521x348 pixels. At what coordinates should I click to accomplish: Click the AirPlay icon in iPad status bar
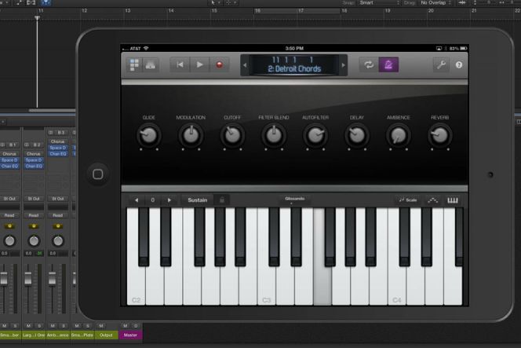[439, 49]
